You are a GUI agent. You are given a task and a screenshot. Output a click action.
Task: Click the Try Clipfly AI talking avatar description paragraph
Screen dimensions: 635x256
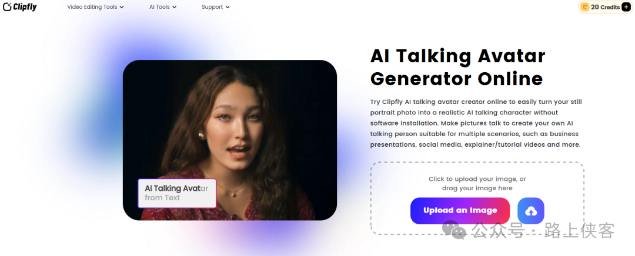click(476, 123)
